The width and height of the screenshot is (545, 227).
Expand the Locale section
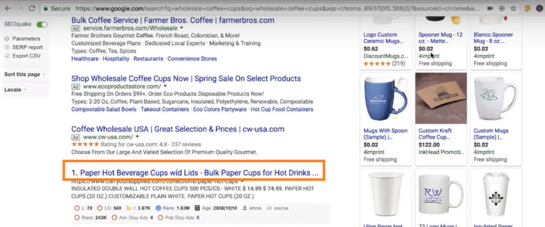(15, 90)
